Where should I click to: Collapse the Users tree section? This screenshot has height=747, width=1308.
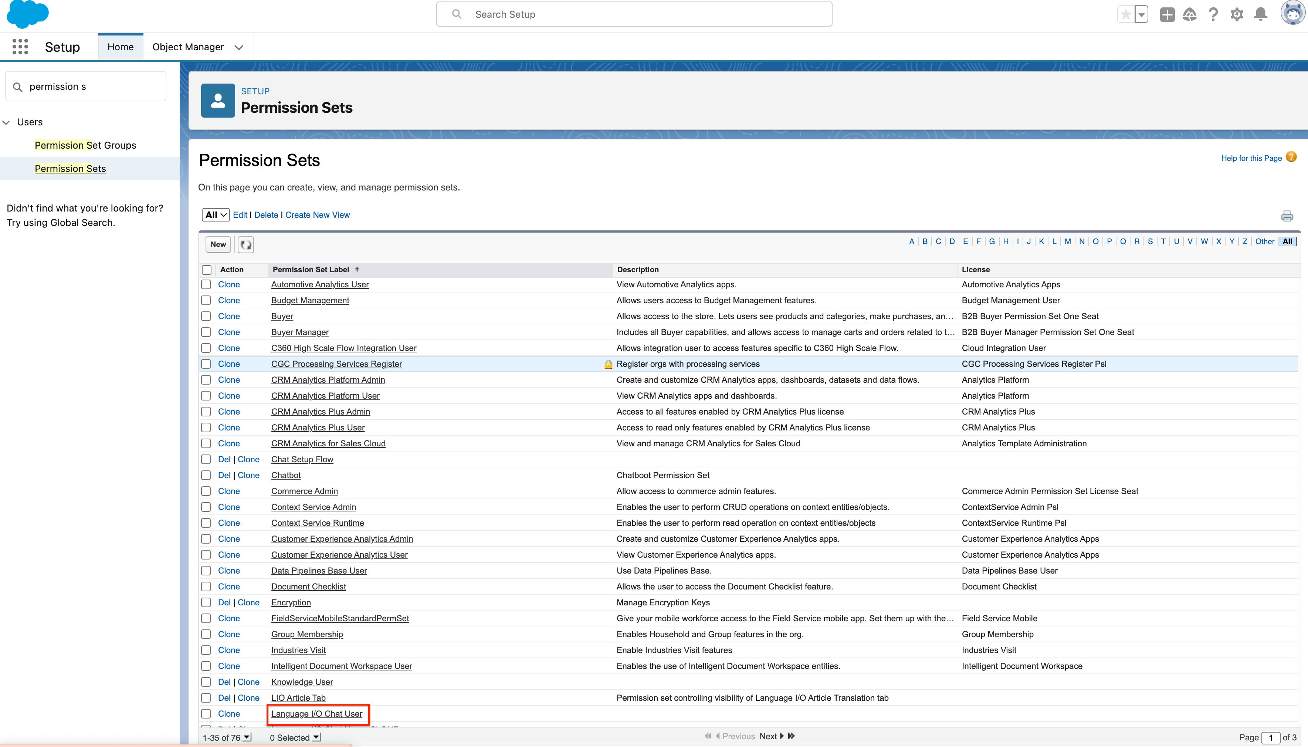pos(7,122)
